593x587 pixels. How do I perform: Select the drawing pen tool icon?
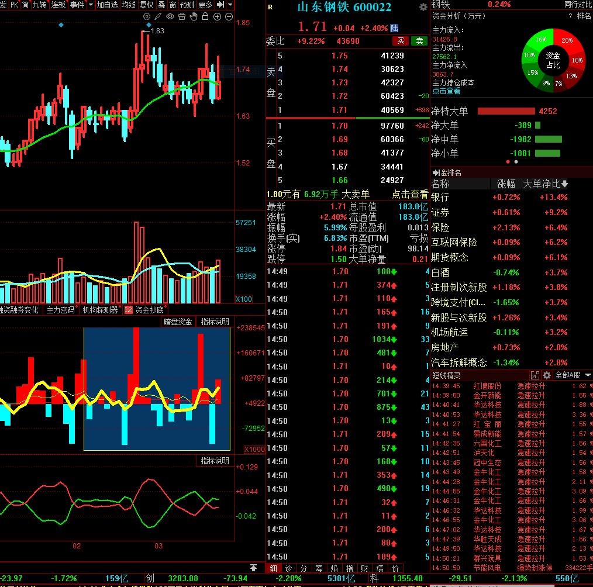tap(158, 16)
